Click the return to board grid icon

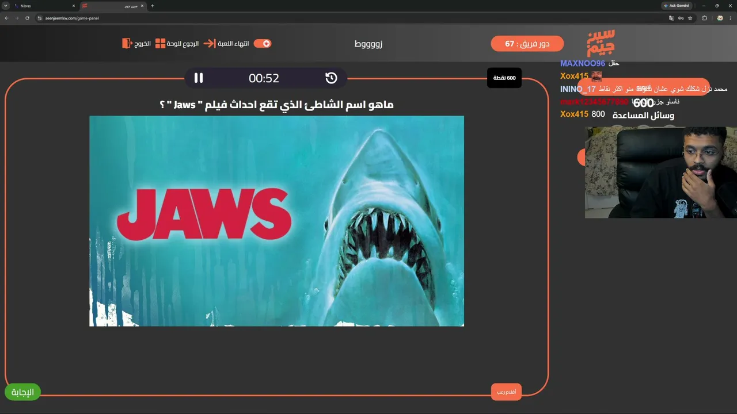coord(160,44)
